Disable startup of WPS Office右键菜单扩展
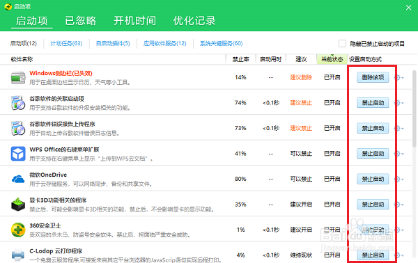418x263 pixels. click(373, 154)
